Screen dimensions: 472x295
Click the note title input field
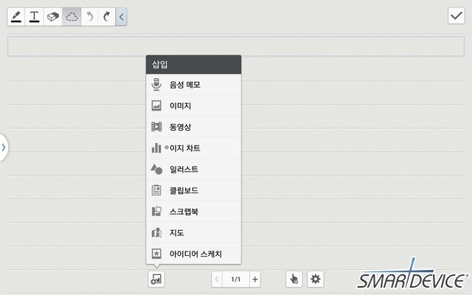pyautogui.click(x=236, y=46)
